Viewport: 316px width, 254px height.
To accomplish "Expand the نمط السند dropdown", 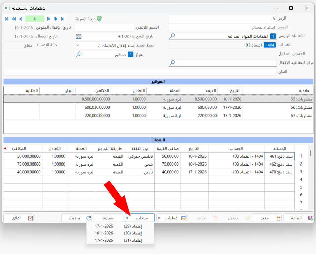I will click(x=78, y=45).
